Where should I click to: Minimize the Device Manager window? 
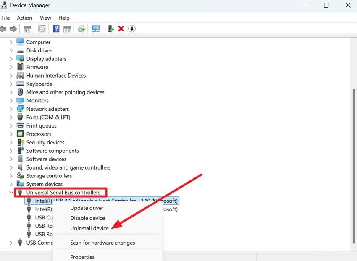tap(305, 5)
